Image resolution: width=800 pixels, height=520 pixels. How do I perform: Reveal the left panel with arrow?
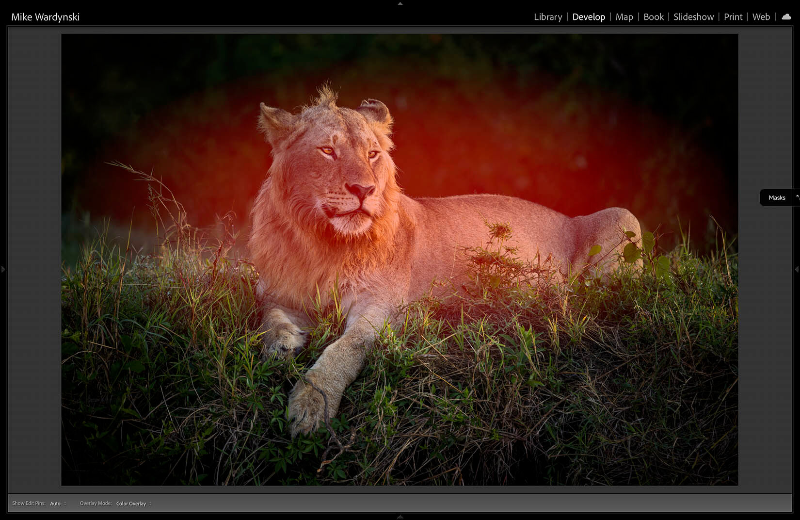pos(3,269)
